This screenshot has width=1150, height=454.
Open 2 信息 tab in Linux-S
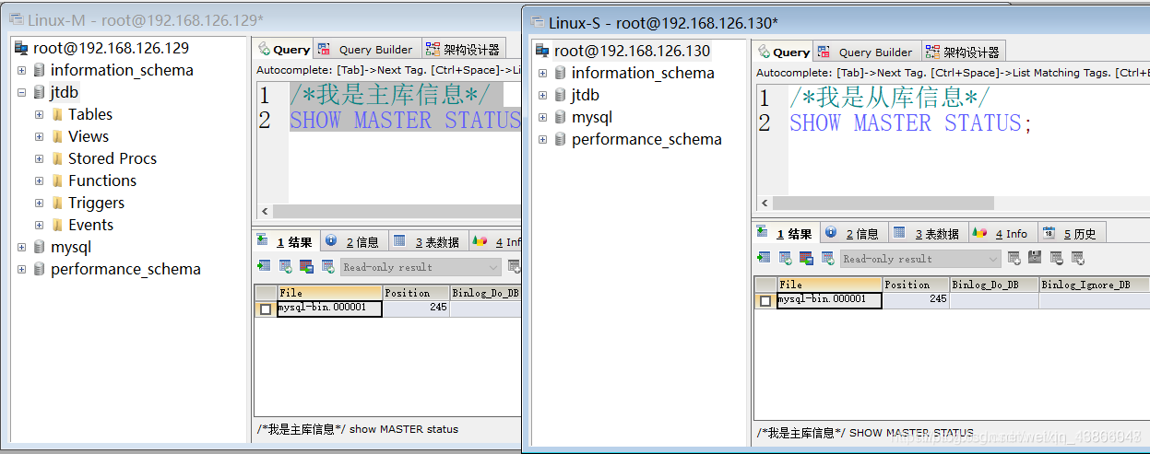[x=853, y=233]
